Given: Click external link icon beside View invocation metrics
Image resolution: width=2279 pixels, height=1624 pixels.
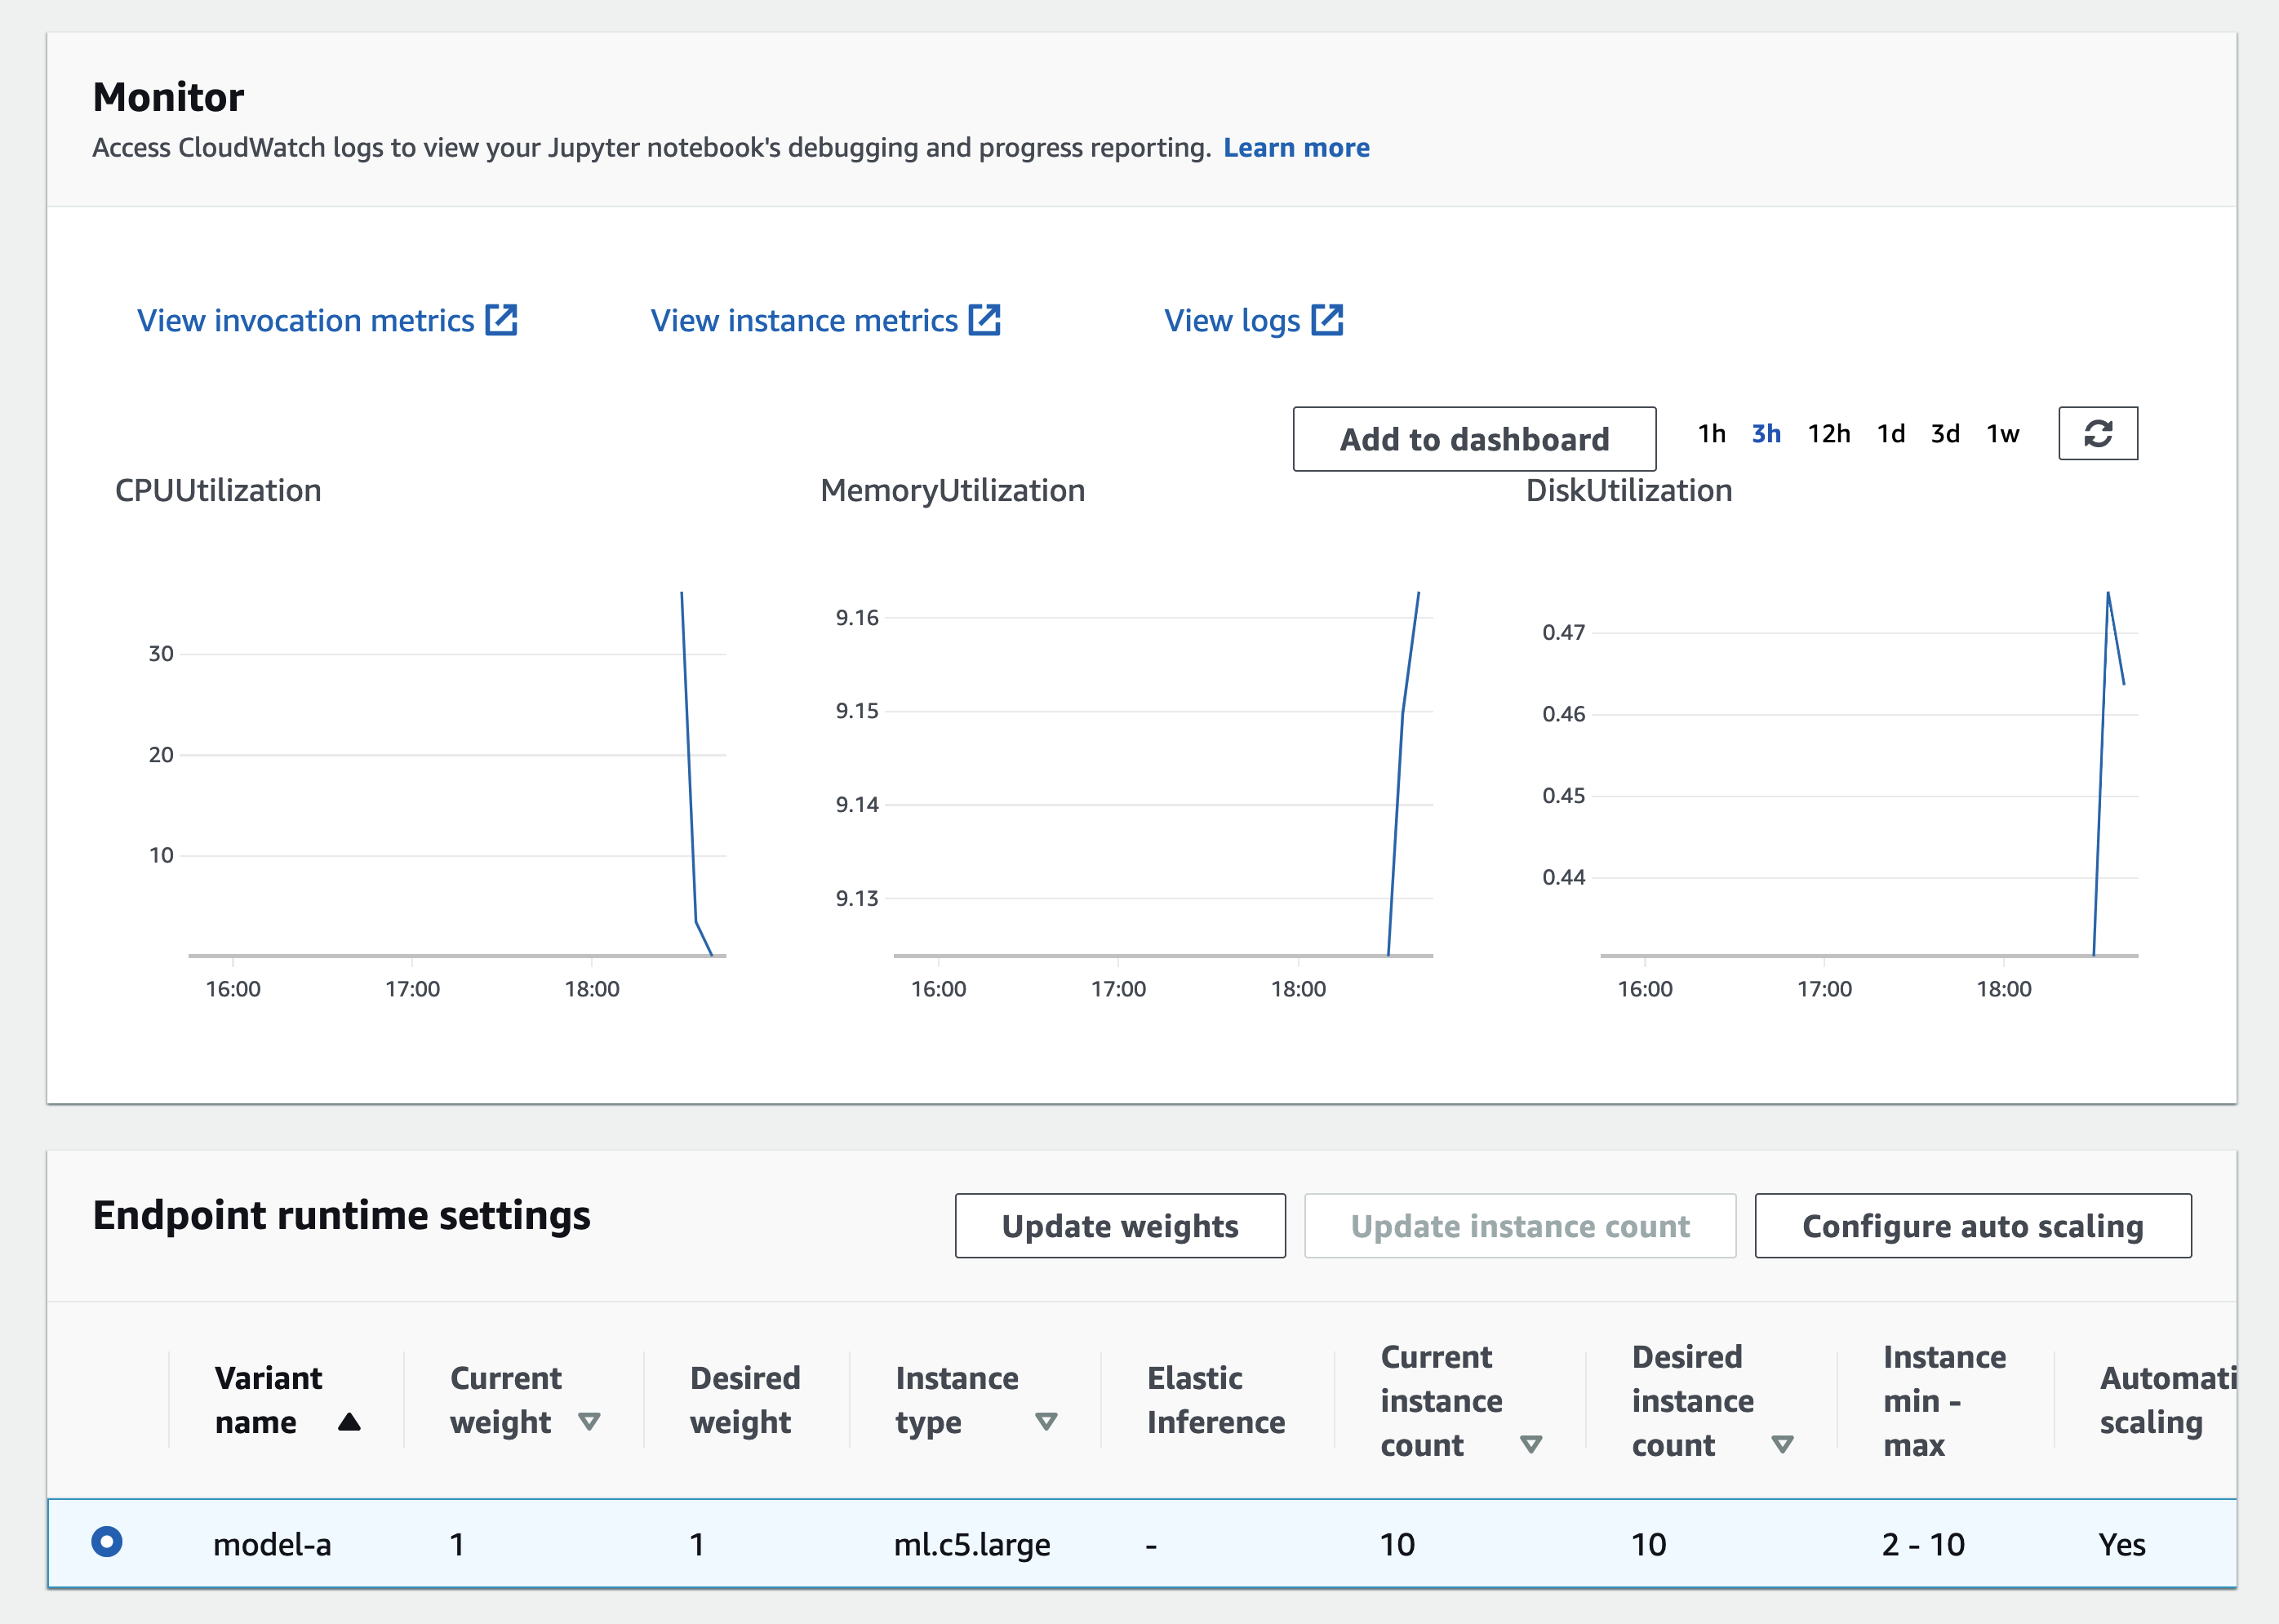Looking at the screenshot, I should [501, 320].
